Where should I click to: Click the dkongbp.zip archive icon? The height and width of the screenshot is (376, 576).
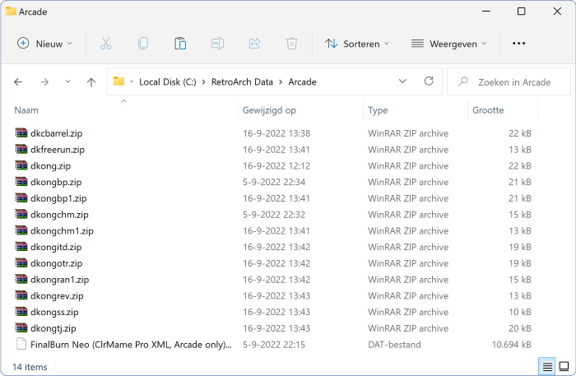21,181
